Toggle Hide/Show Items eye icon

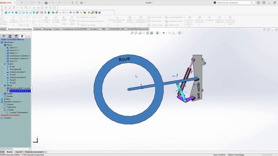coord(163,33)
